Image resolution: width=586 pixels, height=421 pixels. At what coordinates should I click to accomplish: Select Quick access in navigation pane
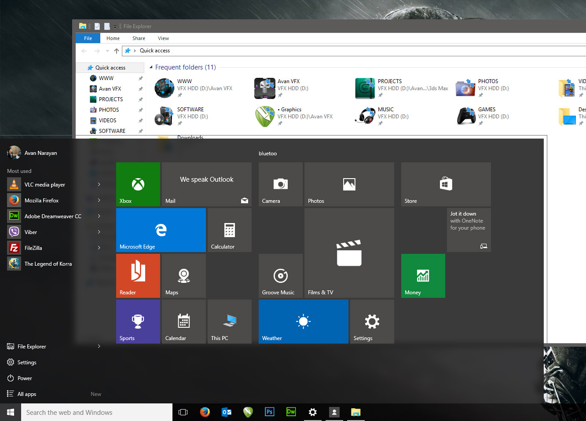click(x=110, y=67)
